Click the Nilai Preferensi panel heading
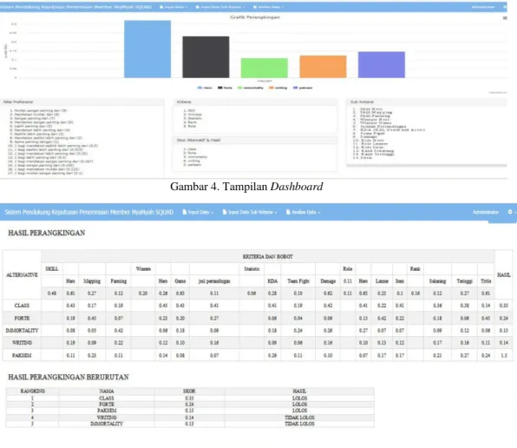517x448 pixels. click(x=18, y=102)
